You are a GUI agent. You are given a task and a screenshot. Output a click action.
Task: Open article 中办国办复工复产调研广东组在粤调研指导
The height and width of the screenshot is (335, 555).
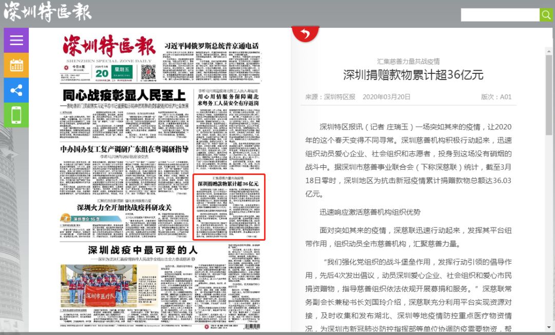click(x=124, y=149)
